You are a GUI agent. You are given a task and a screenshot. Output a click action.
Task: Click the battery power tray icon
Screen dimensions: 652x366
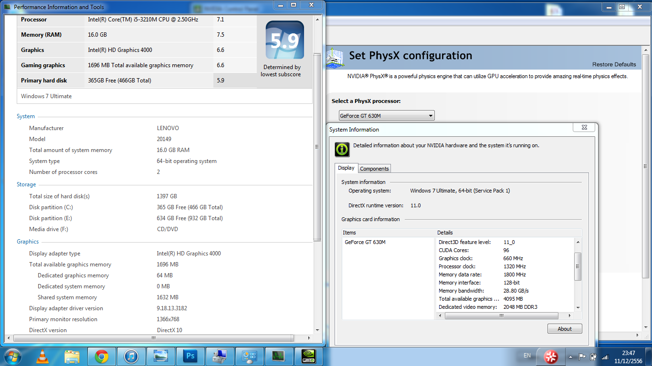[x=593, y=356]
